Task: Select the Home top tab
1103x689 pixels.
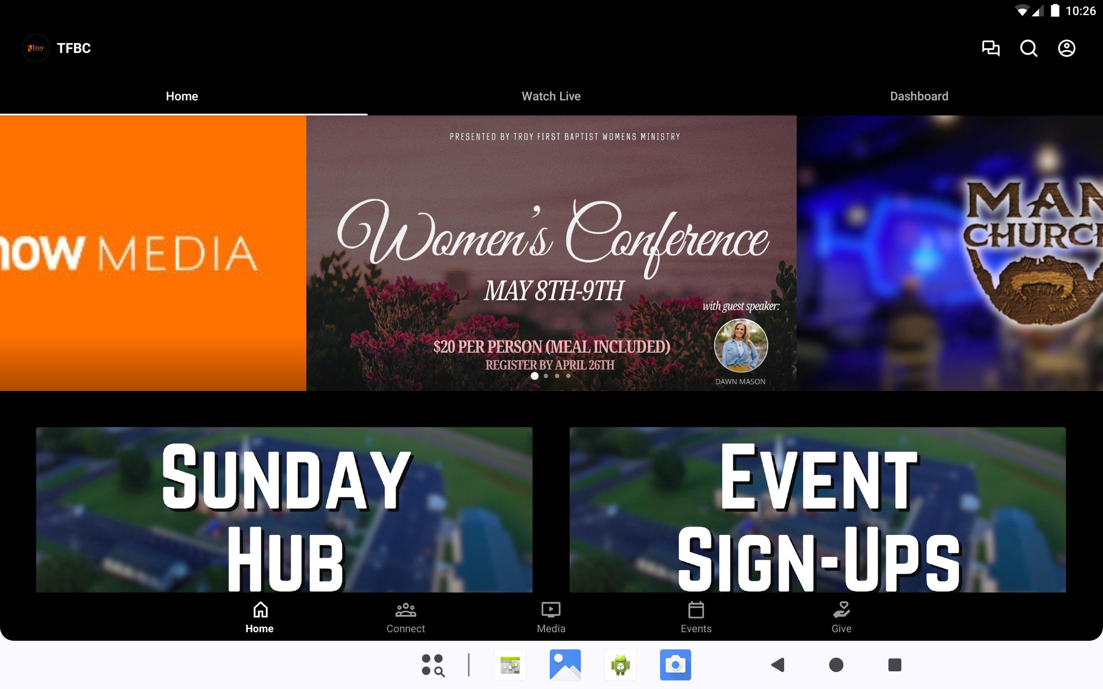Action: 182,96
